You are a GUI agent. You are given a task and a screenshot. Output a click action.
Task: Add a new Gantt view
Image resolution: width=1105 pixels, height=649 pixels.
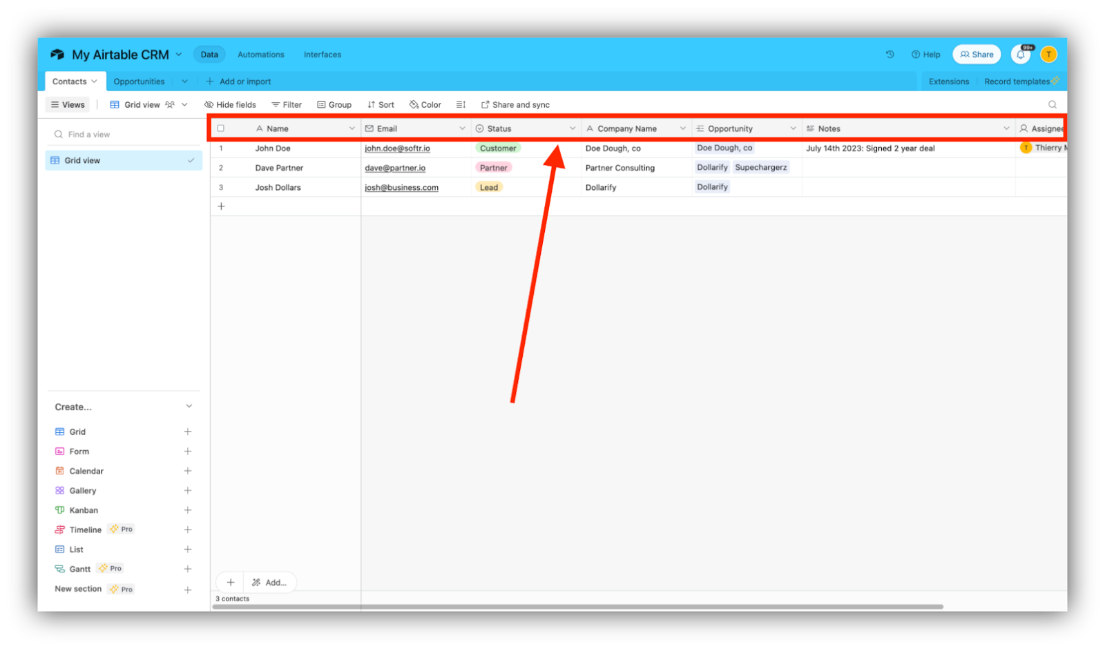(x=187, y=569)
